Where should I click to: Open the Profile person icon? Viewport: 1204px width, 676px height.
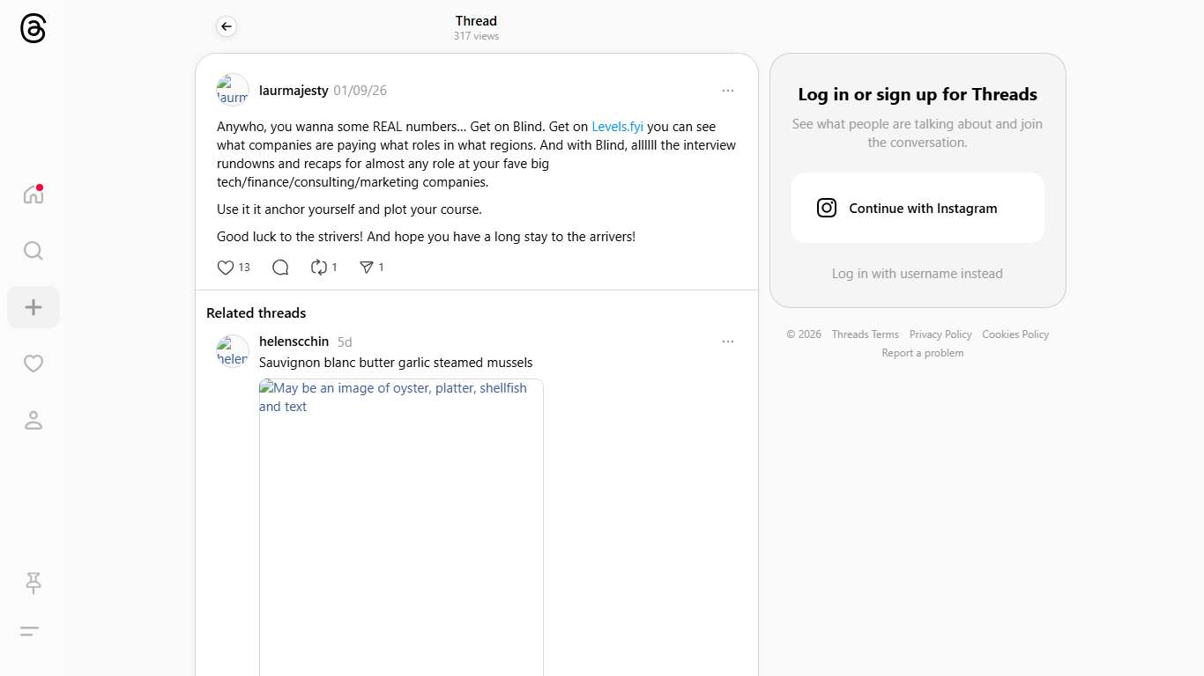33,421
